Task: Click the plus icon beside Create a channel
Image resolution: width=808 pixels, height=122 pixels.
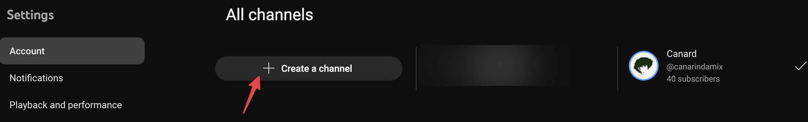Action: [269, 68]
